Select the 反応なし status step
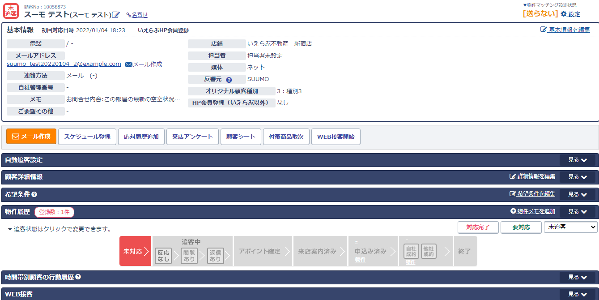599x300 pixels. pyautogui.click(x=163, y=256)
